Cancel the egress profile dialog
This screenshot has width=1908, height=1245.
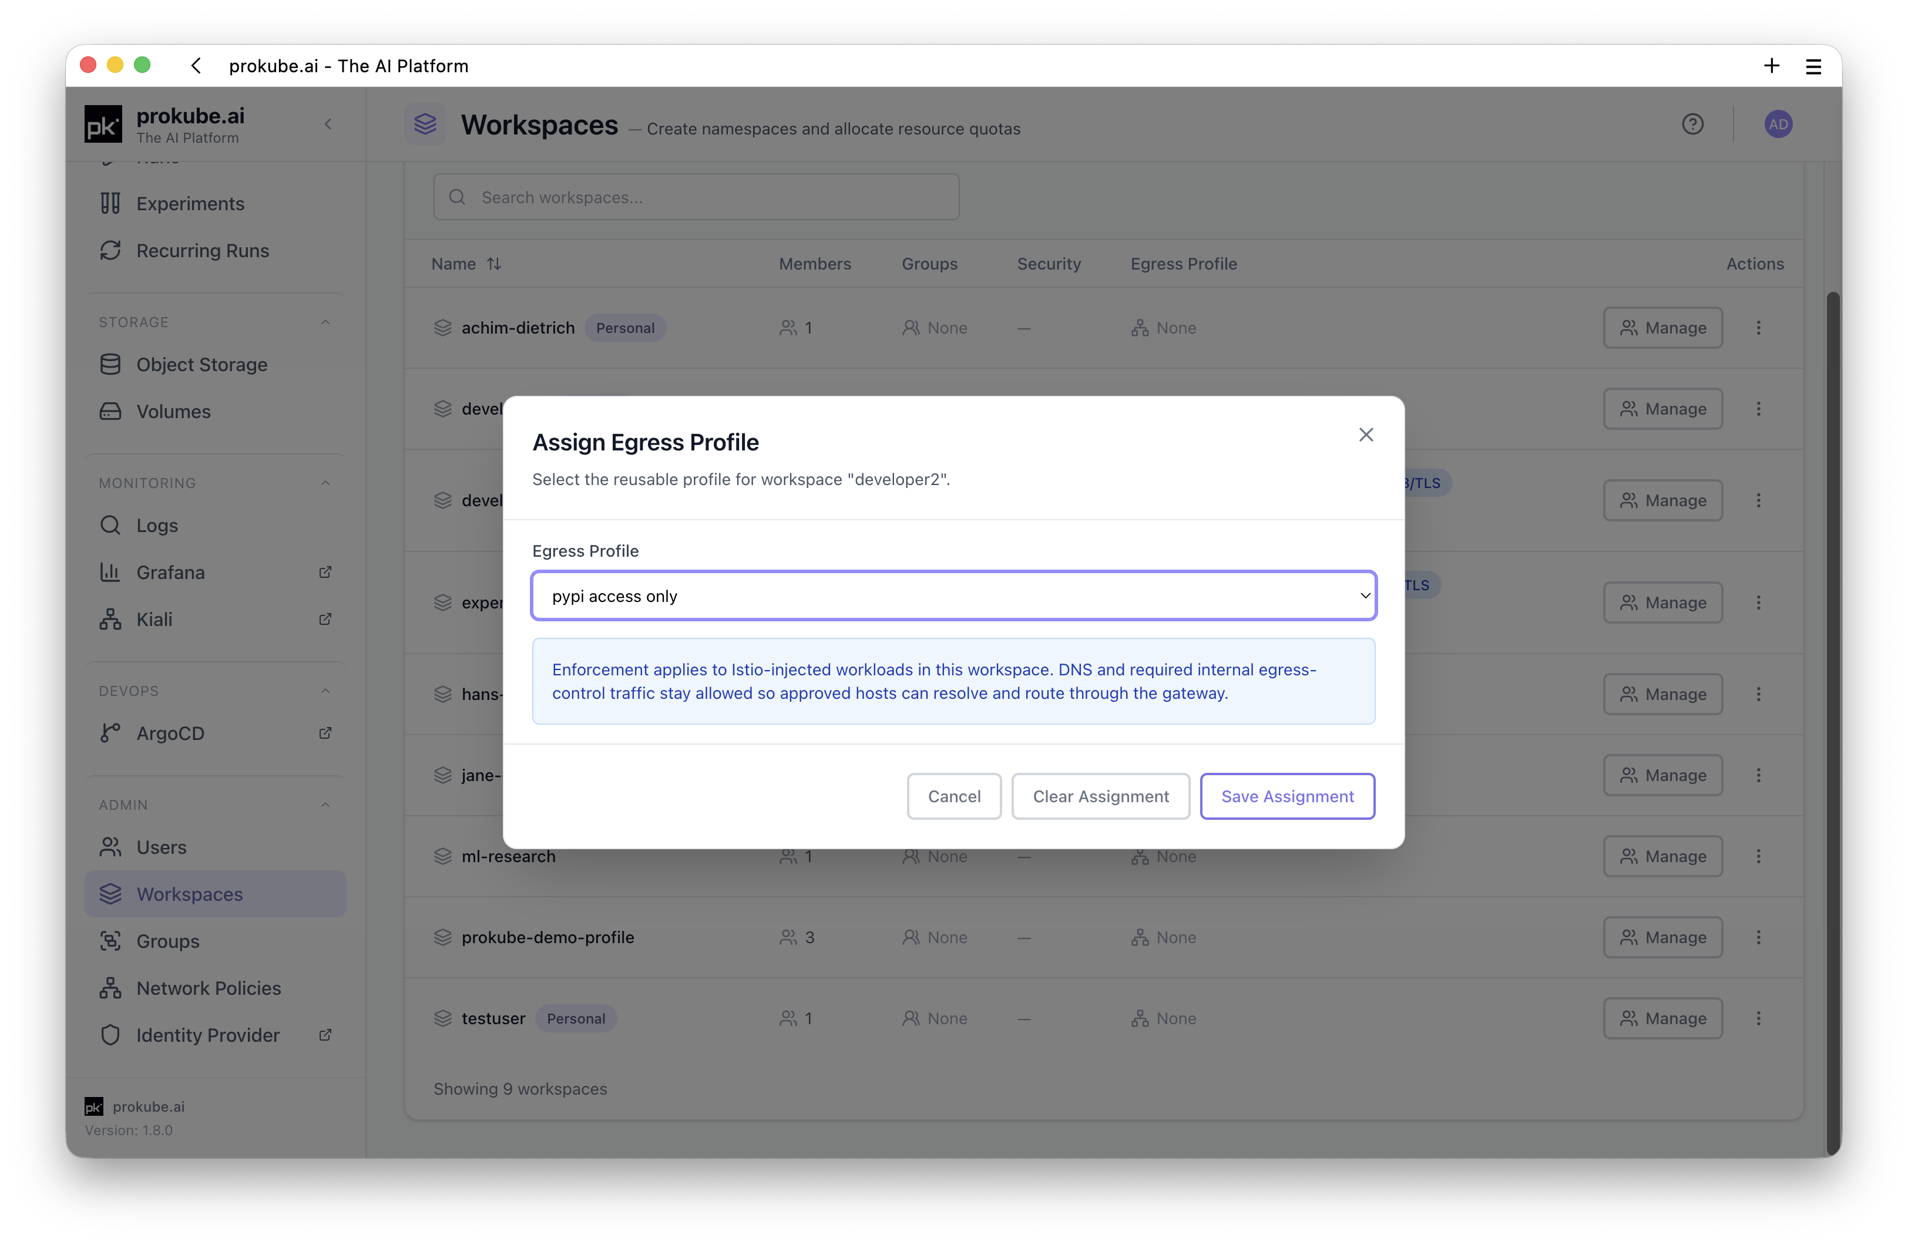[x=954, y=796]
